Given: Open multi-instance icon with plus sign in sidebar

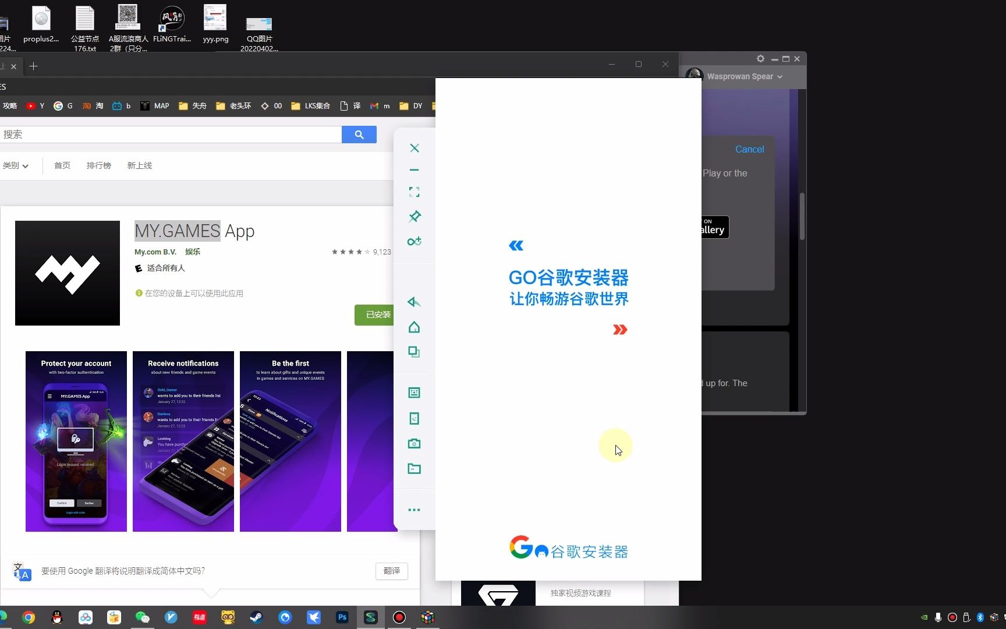Looking at the screenshot, I should 415,241.
